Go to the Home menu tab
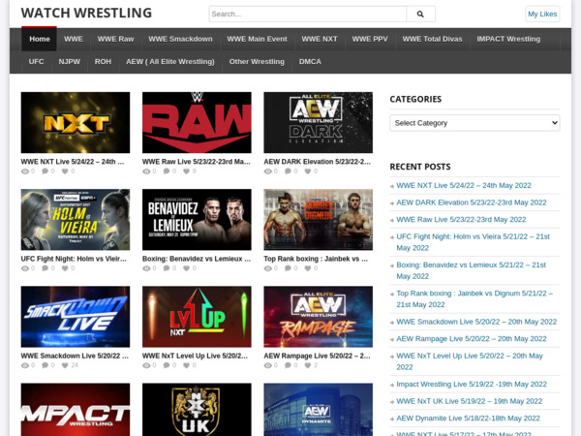Image resolution: width=581 pixels, height=436 pixels. pos(40,40)
